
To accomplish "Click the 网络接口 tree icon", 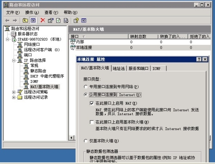I will 20,44.
